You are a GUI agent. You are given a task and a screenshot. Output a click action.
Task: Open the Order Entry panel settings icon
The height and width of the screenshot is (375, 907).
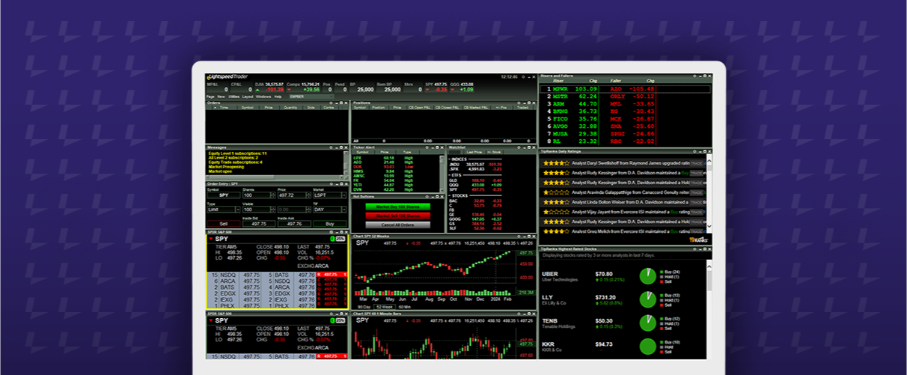(x=331, y=184)
